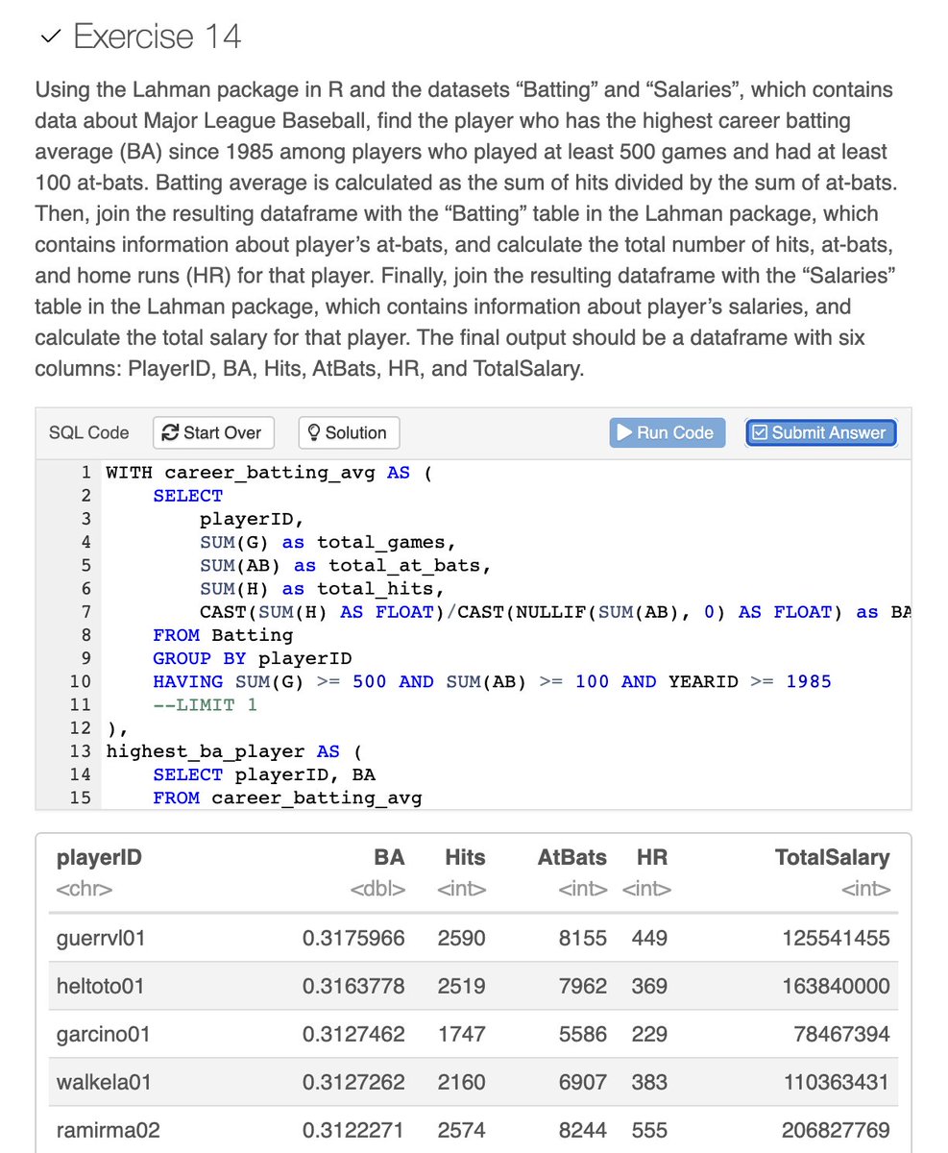Place cursor on line 1 WITH career_batting_avg
This screenshot has height=1153, width=948.
coord(269,473)
